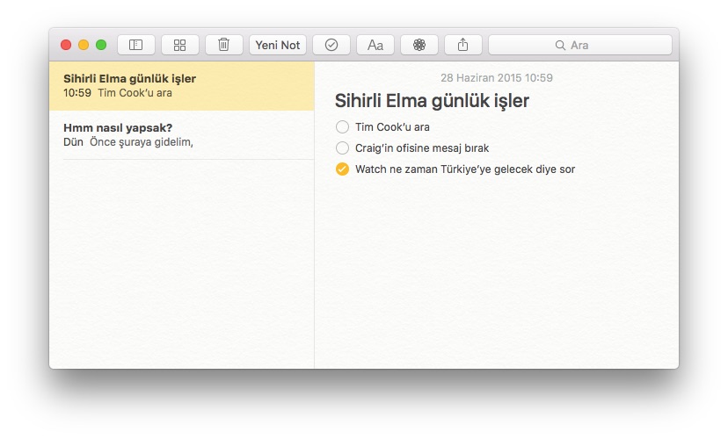Toggle the folders sidebar icon
The height and width of the screenshot is (439, 728).
(135, 45)
